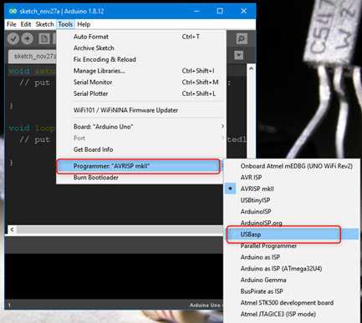Expand the Board "Arduino Uno" submenu
The width and height of the screenshot is (362, 323).
[x=140, y=127]
